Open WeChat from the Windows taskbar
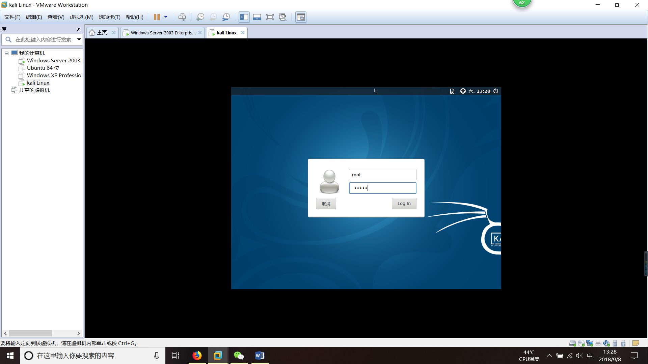648x364 pixels. tap(239, 356)
